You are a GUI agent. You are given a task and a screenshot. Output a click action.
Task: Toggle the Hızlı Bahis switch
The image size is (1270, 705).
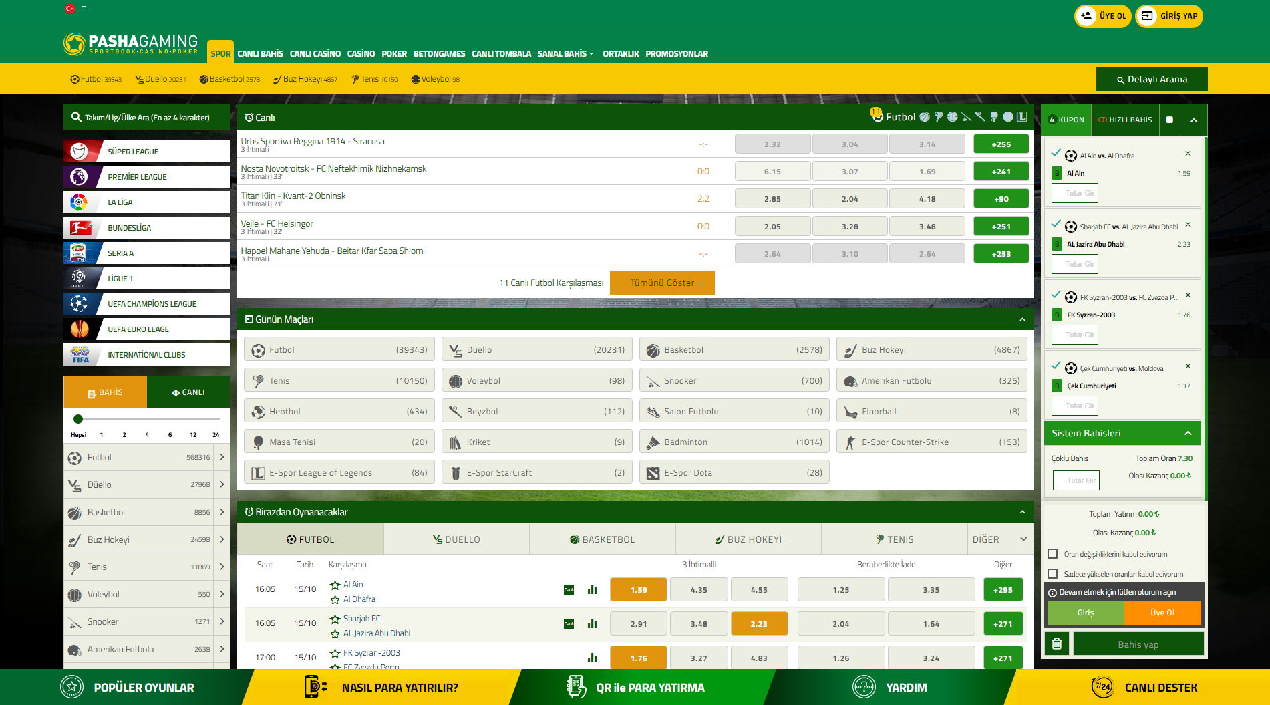click(x=1169, y=120)
